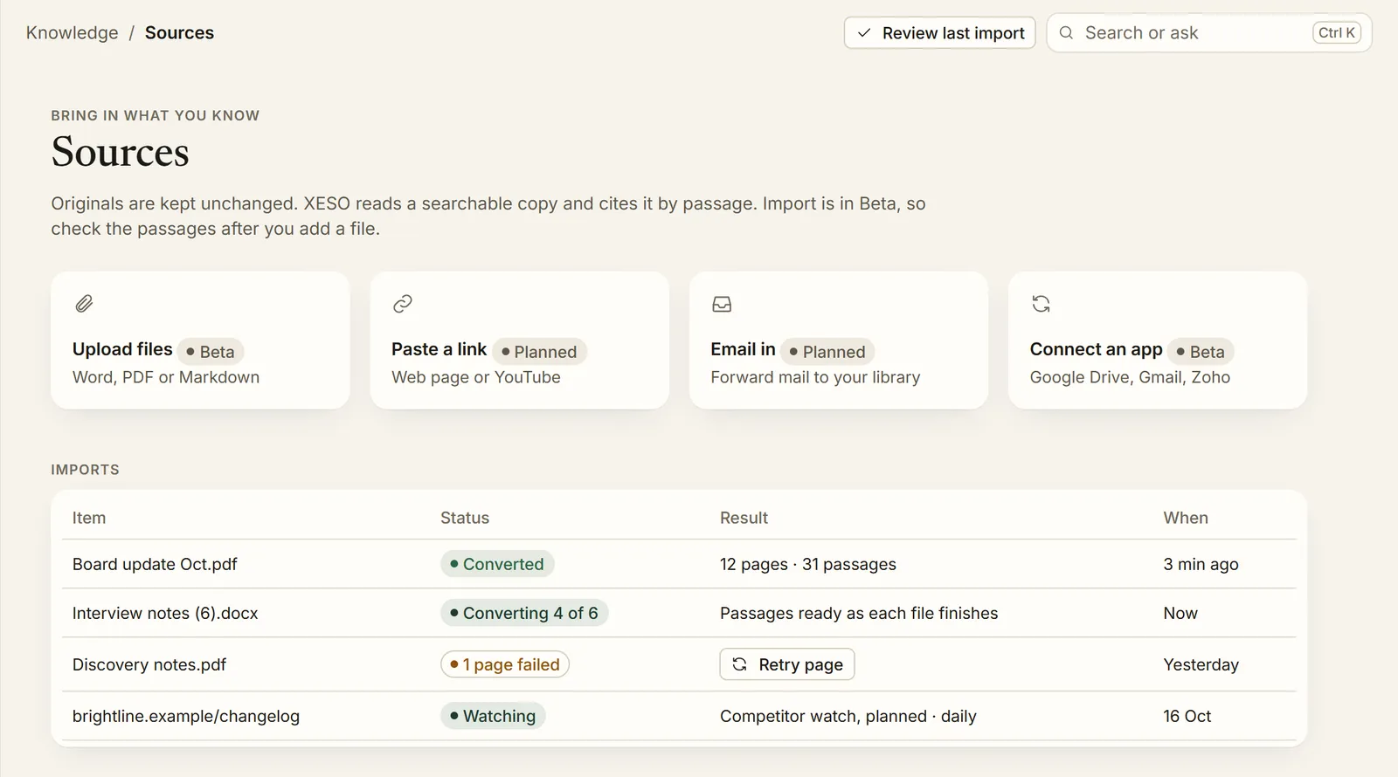Click the magnifier icon in the search box
1398x777 pixels.
1066,33
